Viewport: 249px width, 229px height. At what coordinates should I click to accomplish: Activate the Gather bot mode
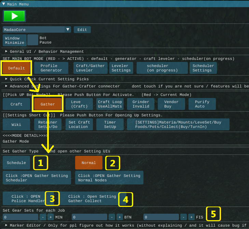tap(47, 104)
